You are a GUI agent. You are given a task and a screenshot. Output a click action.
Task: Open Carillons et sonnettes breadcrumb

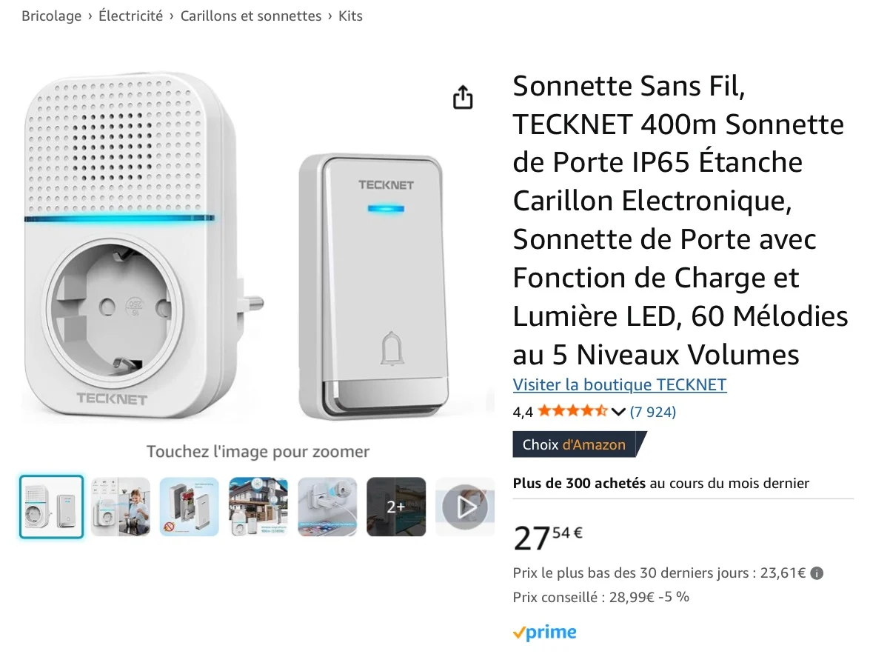pos(251,16)
